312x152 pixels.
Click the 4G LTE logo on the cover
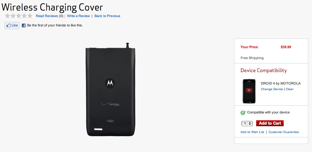click(110, 121)
